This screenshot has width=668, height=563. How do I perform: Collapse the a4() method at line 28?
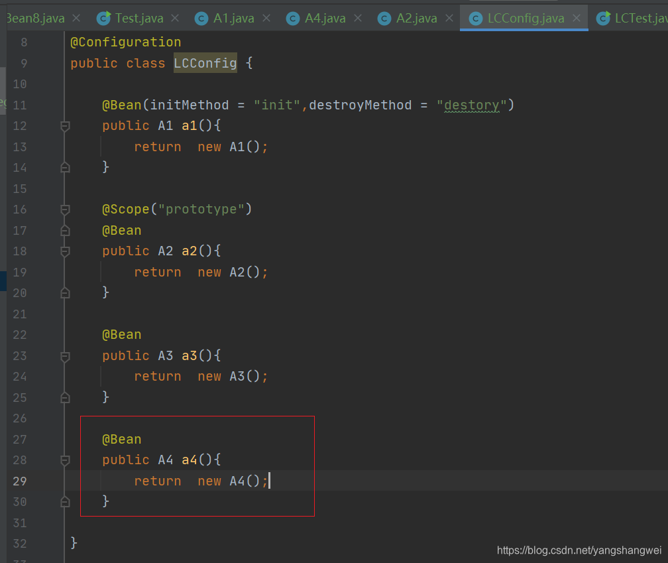coord(65,460)
